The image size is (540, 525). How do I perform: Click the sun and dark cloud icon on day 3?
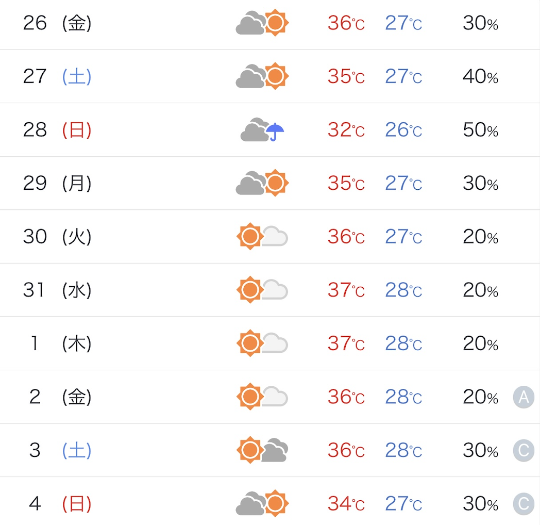click(262, 450)
